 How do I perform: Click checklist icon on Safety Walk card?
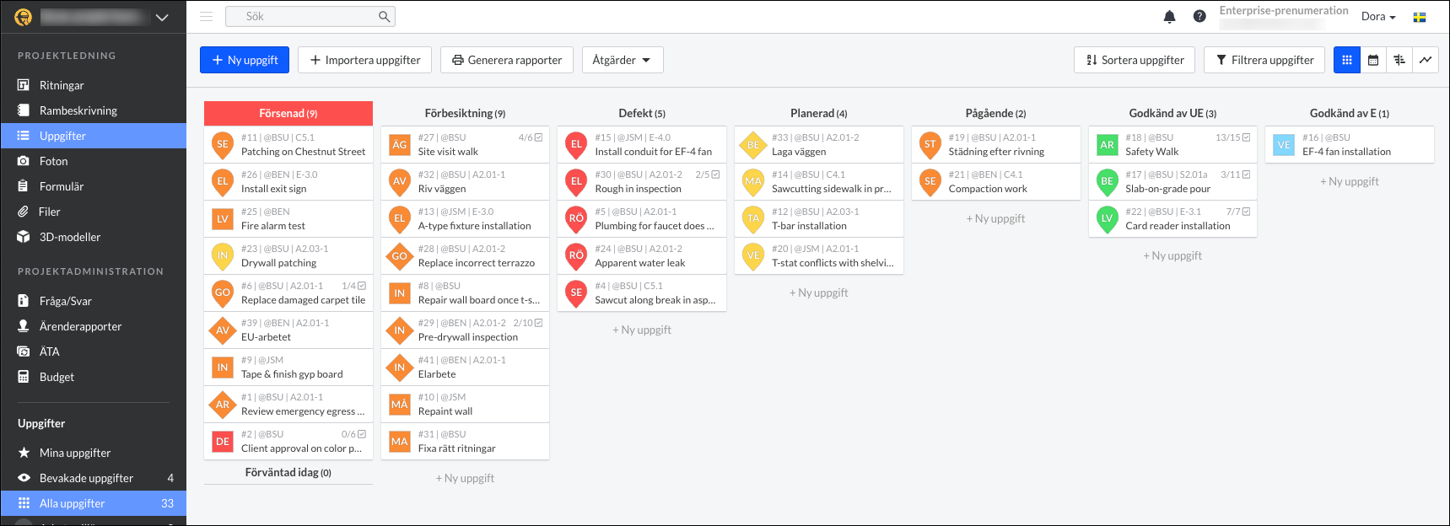click(1246, 137)
